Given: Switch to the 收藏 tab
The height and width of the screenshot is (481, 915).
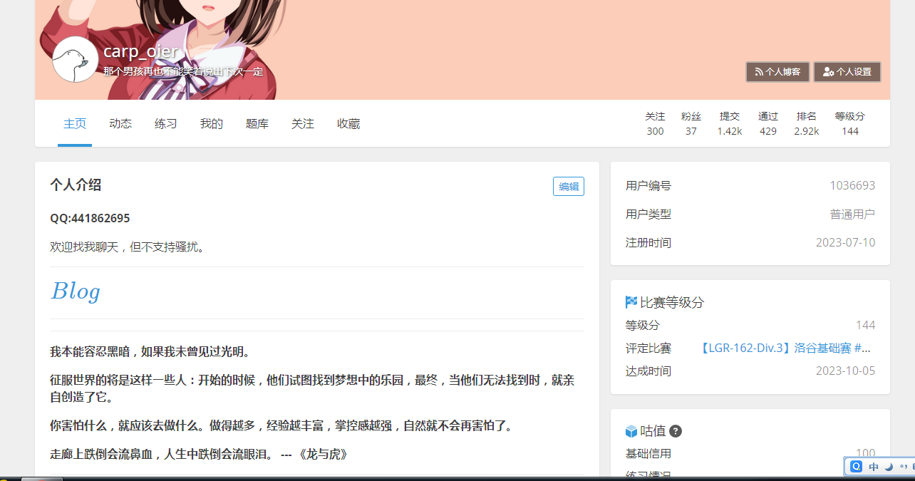Looking at the screenshot, I should click(x=348, y=123).
